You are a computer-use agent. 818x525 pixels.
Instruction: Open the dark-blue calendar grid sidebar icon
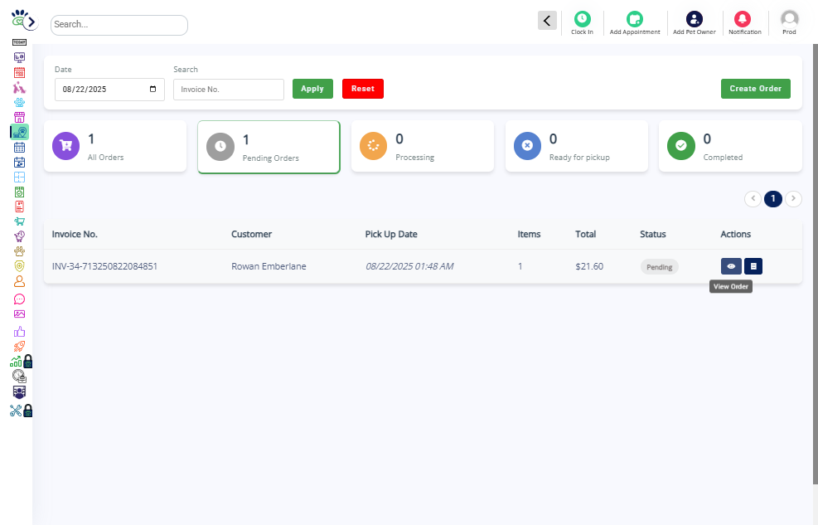(x=19, y=147)
